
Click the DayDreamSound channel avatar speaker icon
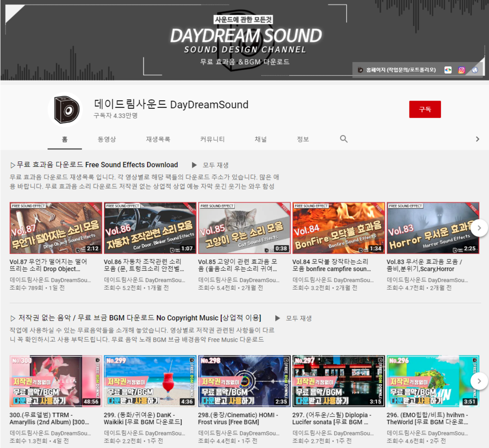(x=65, y=109)
